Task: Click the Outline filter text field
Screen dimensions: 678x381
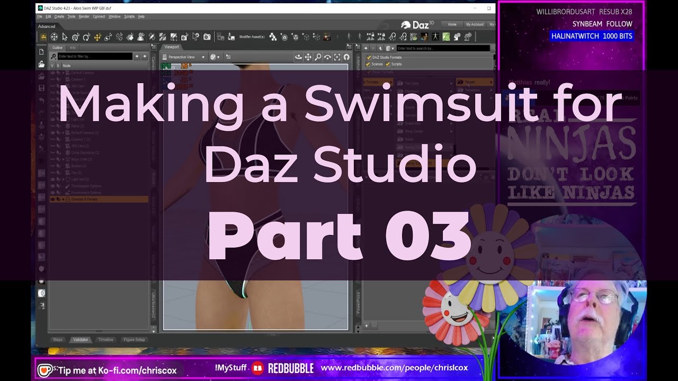Action: click(x=95, y=56)
